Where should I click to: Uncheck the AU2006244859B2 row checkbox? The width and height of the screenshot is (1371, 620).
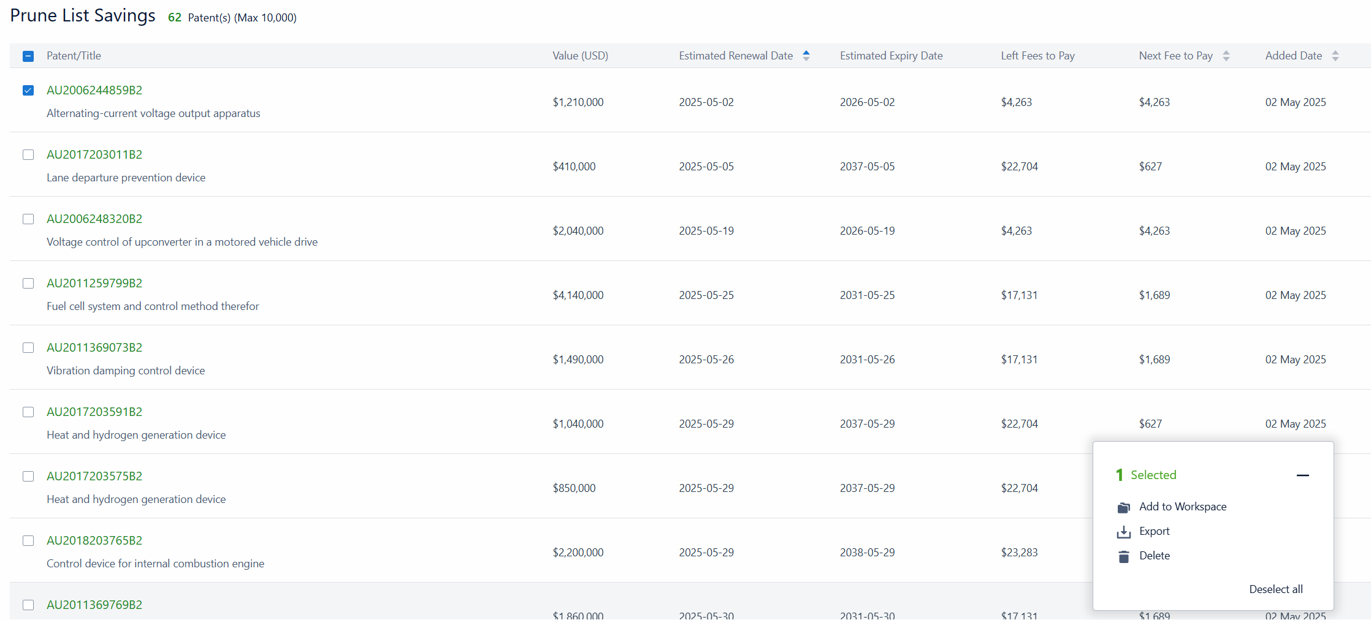(x=28, y=91)
